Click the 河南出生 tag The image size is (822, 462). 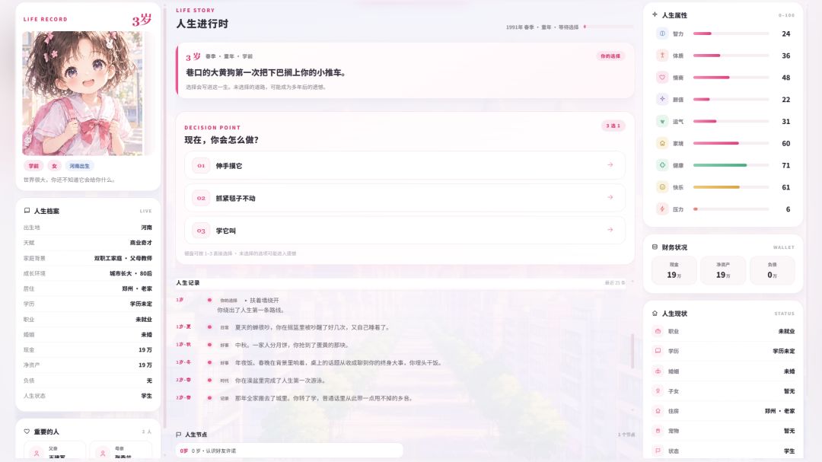(79, 166)
